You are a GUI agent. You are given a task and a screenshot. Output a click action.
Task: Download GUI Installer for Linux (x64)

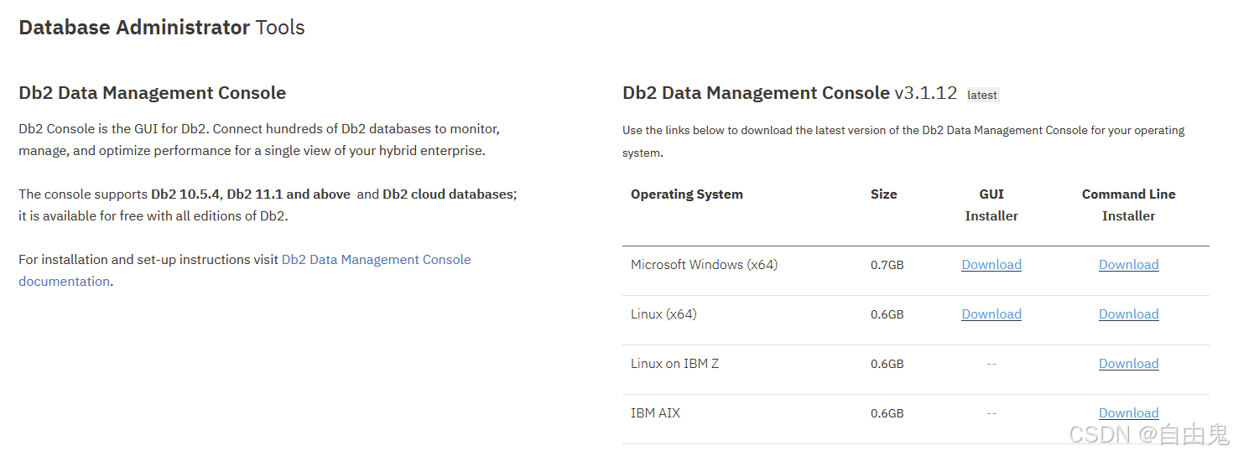(991, 314)
